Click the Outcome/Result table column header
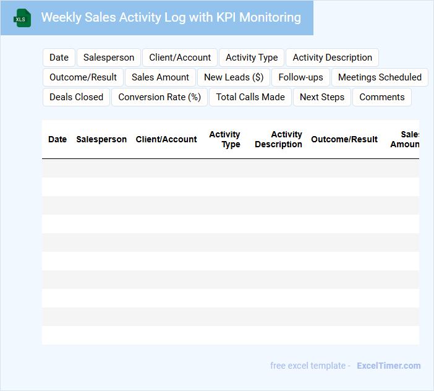This screenshot has width=434, height=391. click(344, 140)
